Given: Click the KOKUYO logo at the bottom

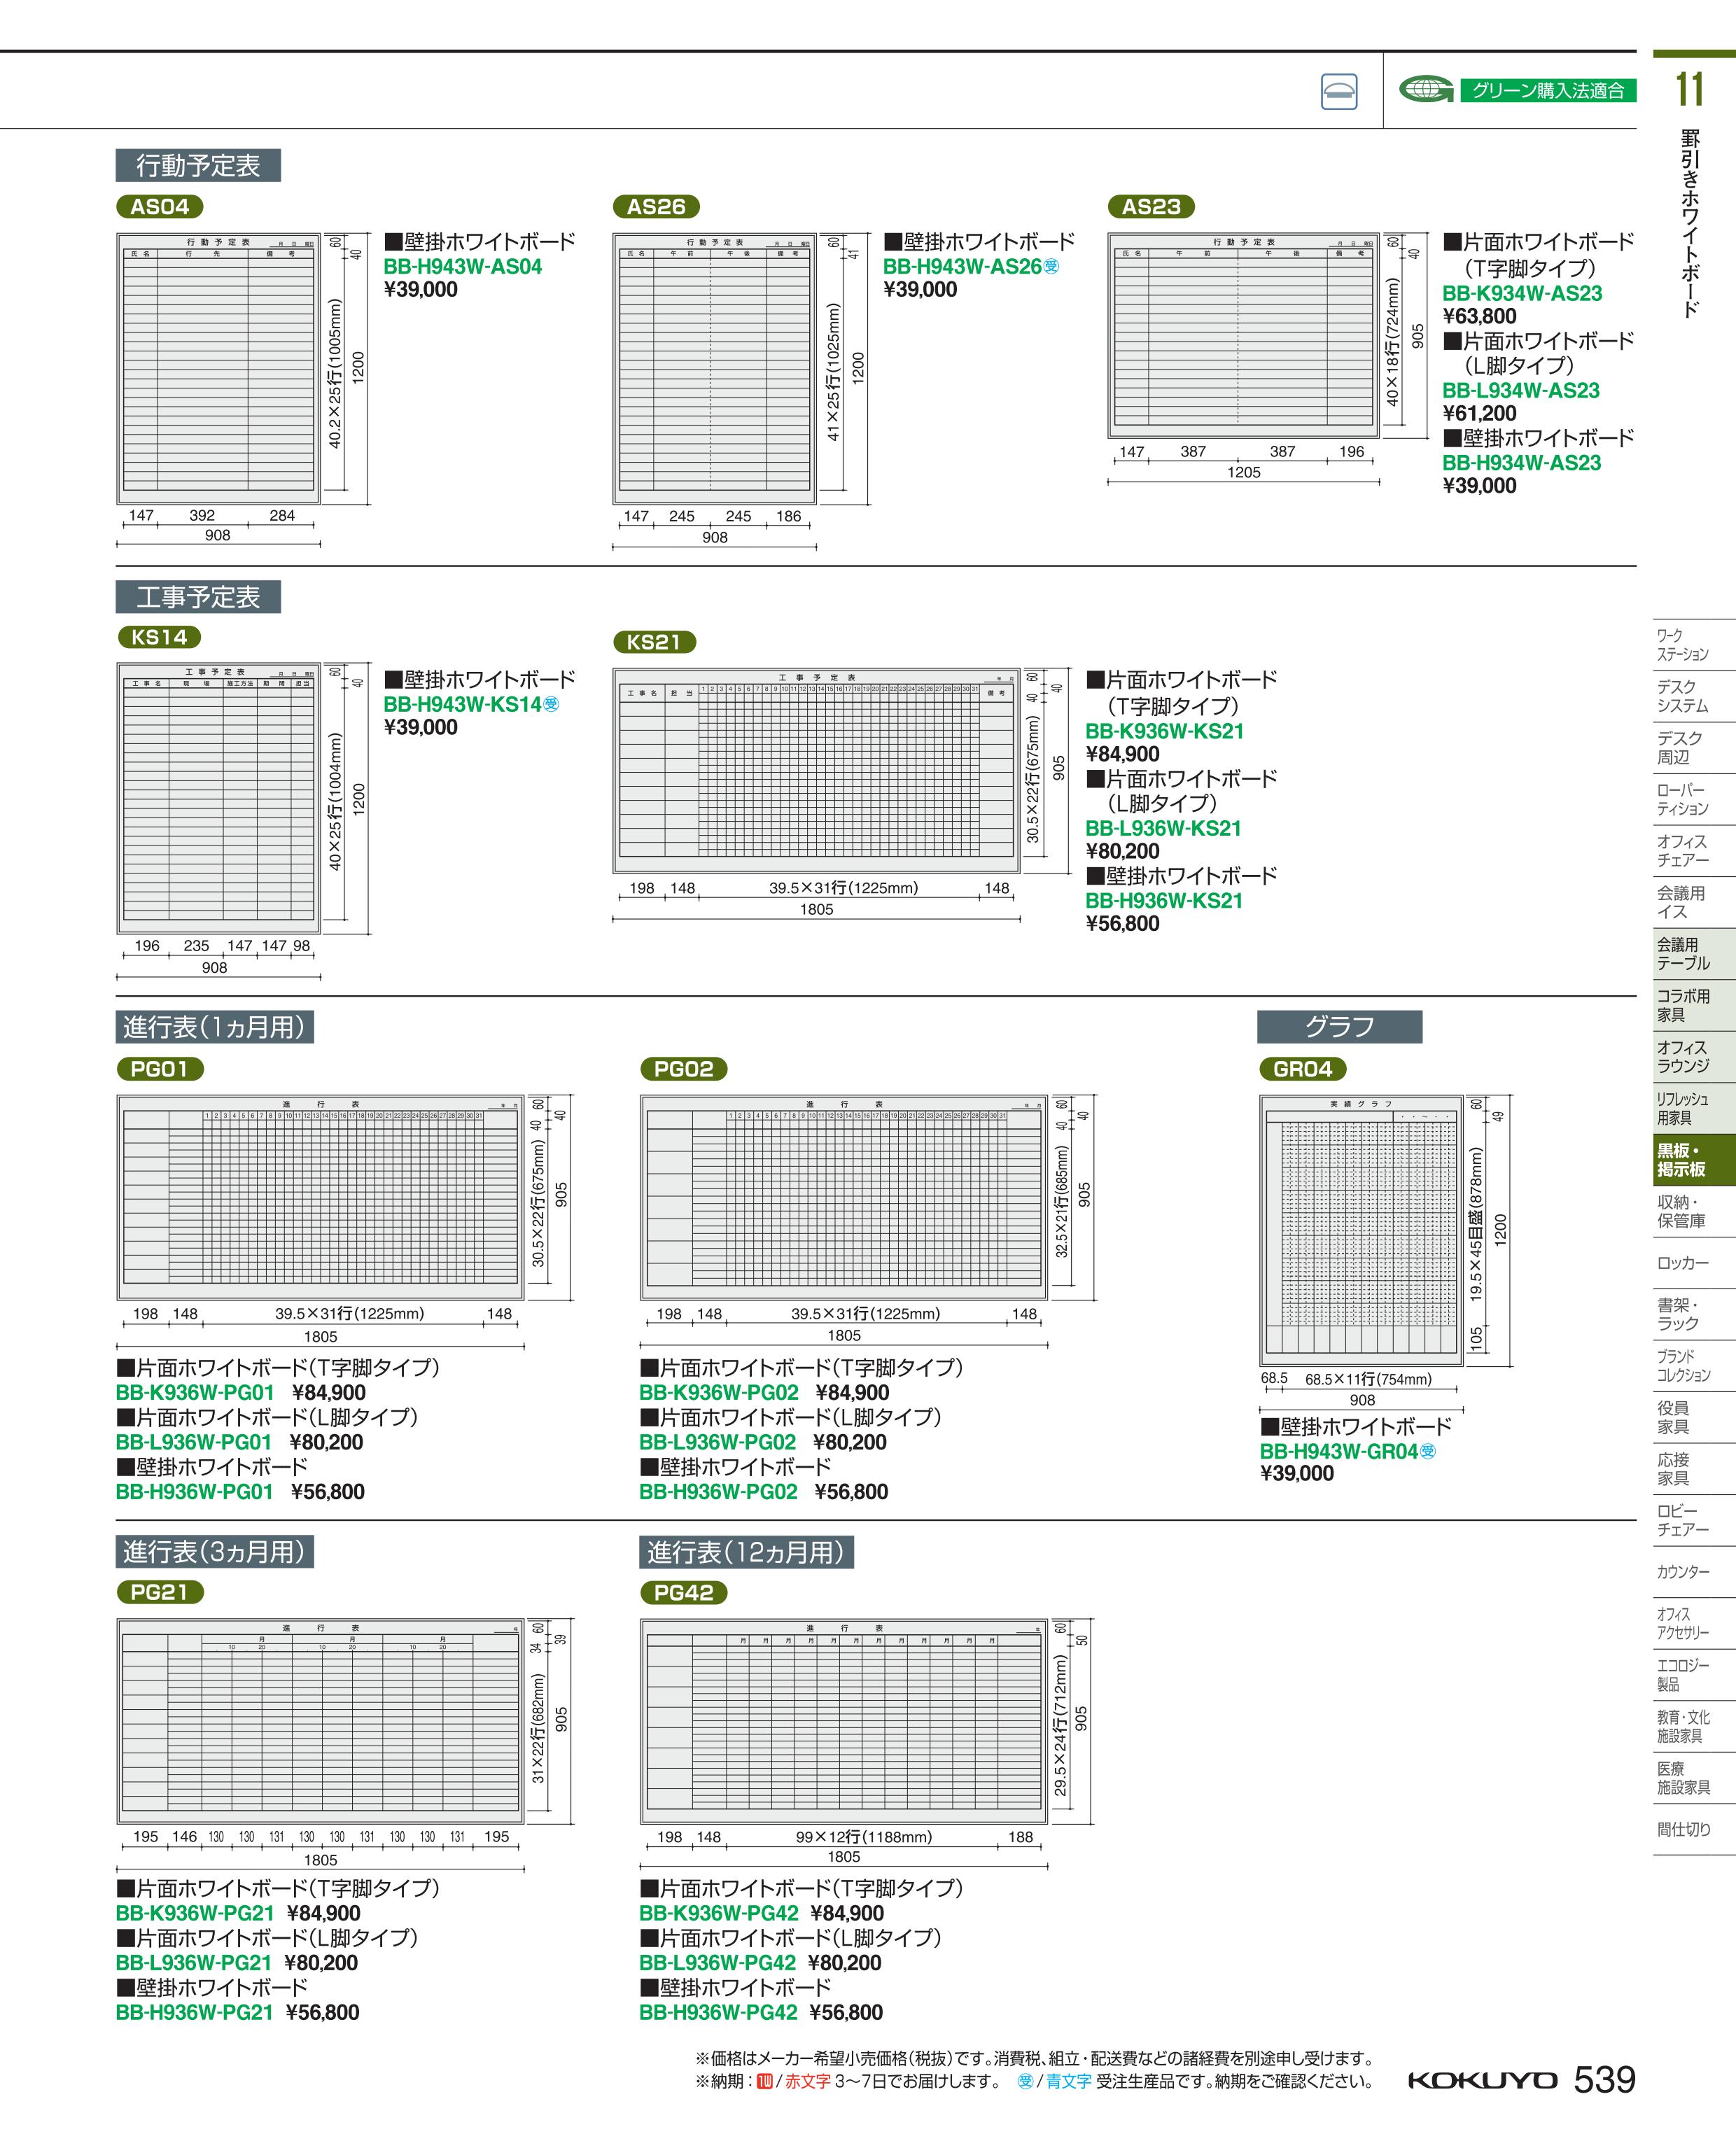Looking at the screenshot, I should pos(1482,2080).
